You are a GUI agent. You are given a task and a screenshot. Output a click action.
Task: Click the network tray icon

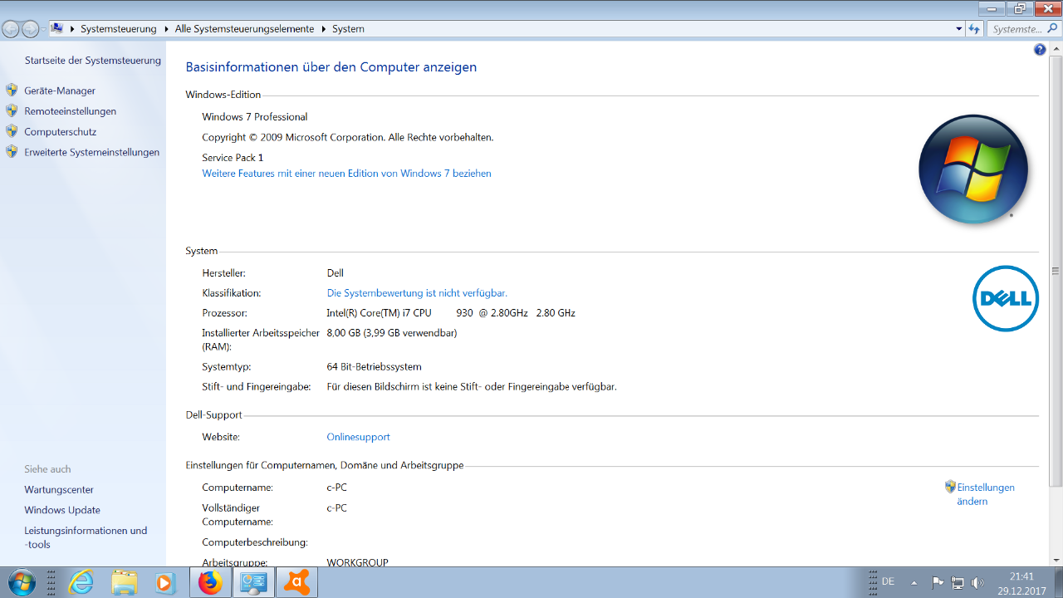coord(958,582)
